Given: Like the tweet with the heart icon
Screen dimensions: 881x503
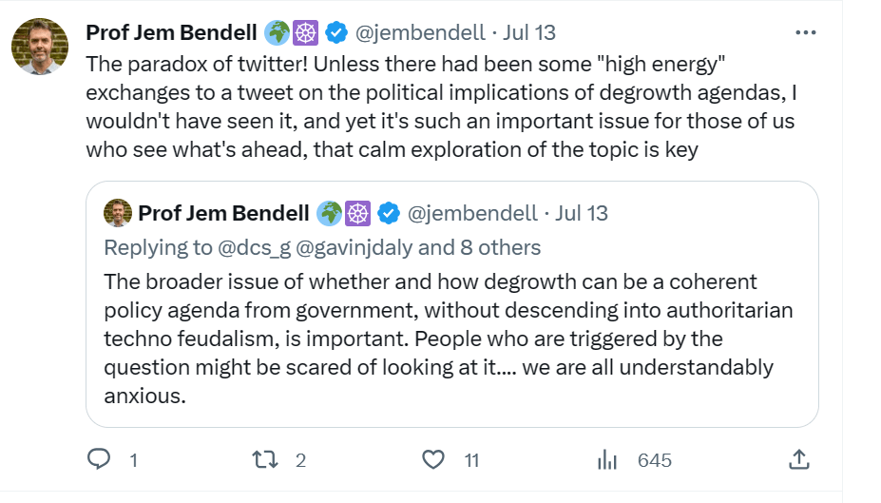Looking at the screenshot, I should (433, 460).
